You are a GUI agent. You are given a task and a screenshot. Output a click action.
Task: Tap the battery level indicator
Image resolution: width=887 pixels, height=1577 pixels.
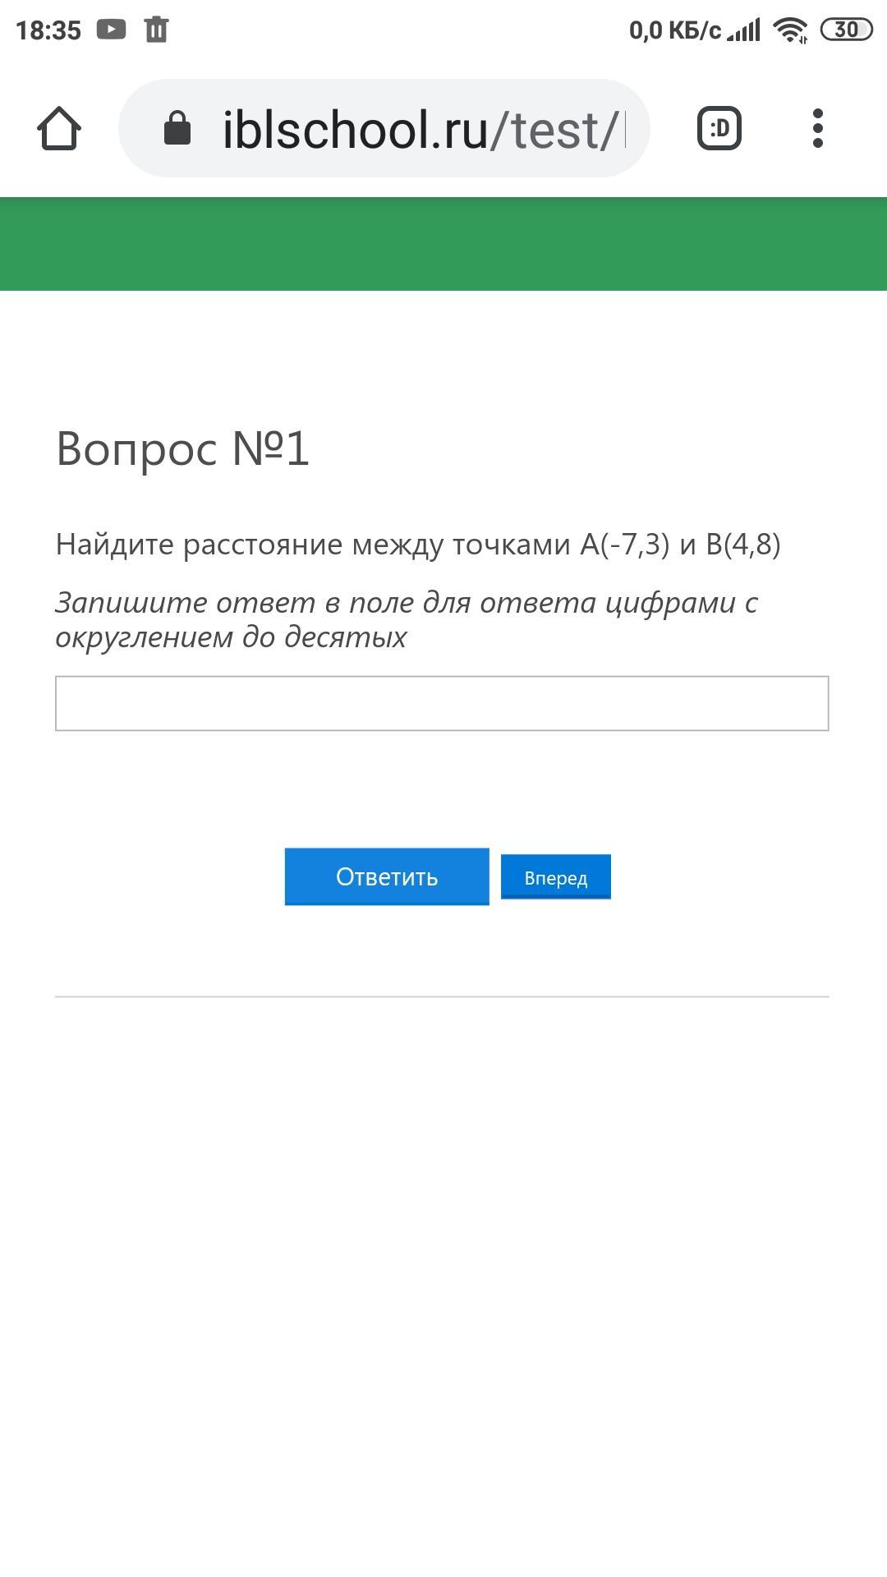846,30
